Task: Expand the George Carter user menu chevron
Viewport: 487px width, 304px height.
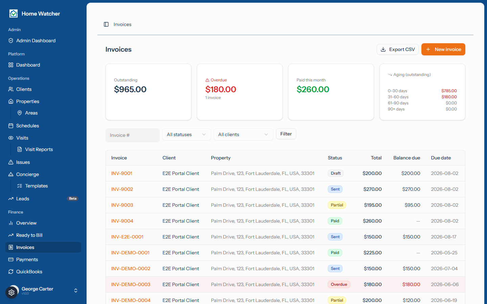Action: pyautogui.click(x=76, y=290)
